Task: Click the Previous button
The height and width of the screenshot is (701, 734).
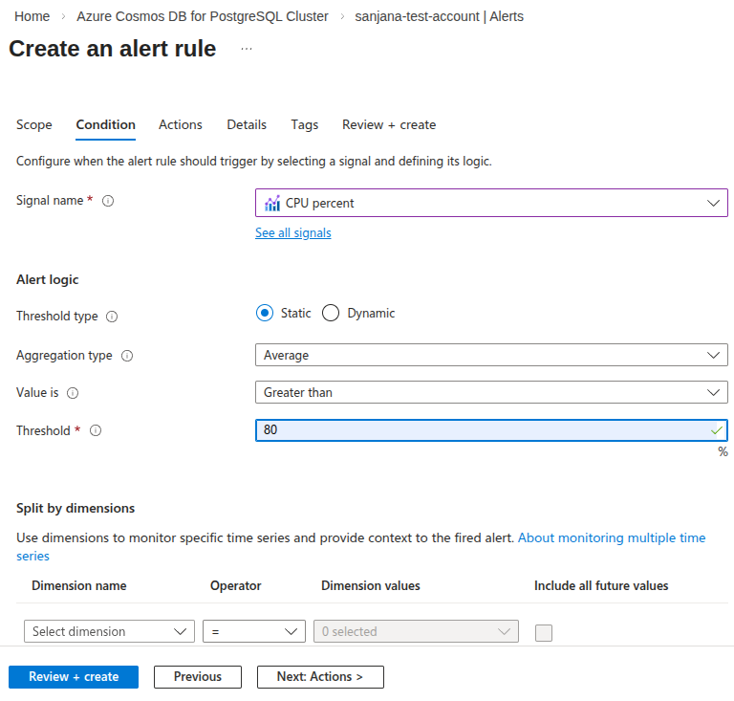Action: pyautogui.click(x=198, y=677)
